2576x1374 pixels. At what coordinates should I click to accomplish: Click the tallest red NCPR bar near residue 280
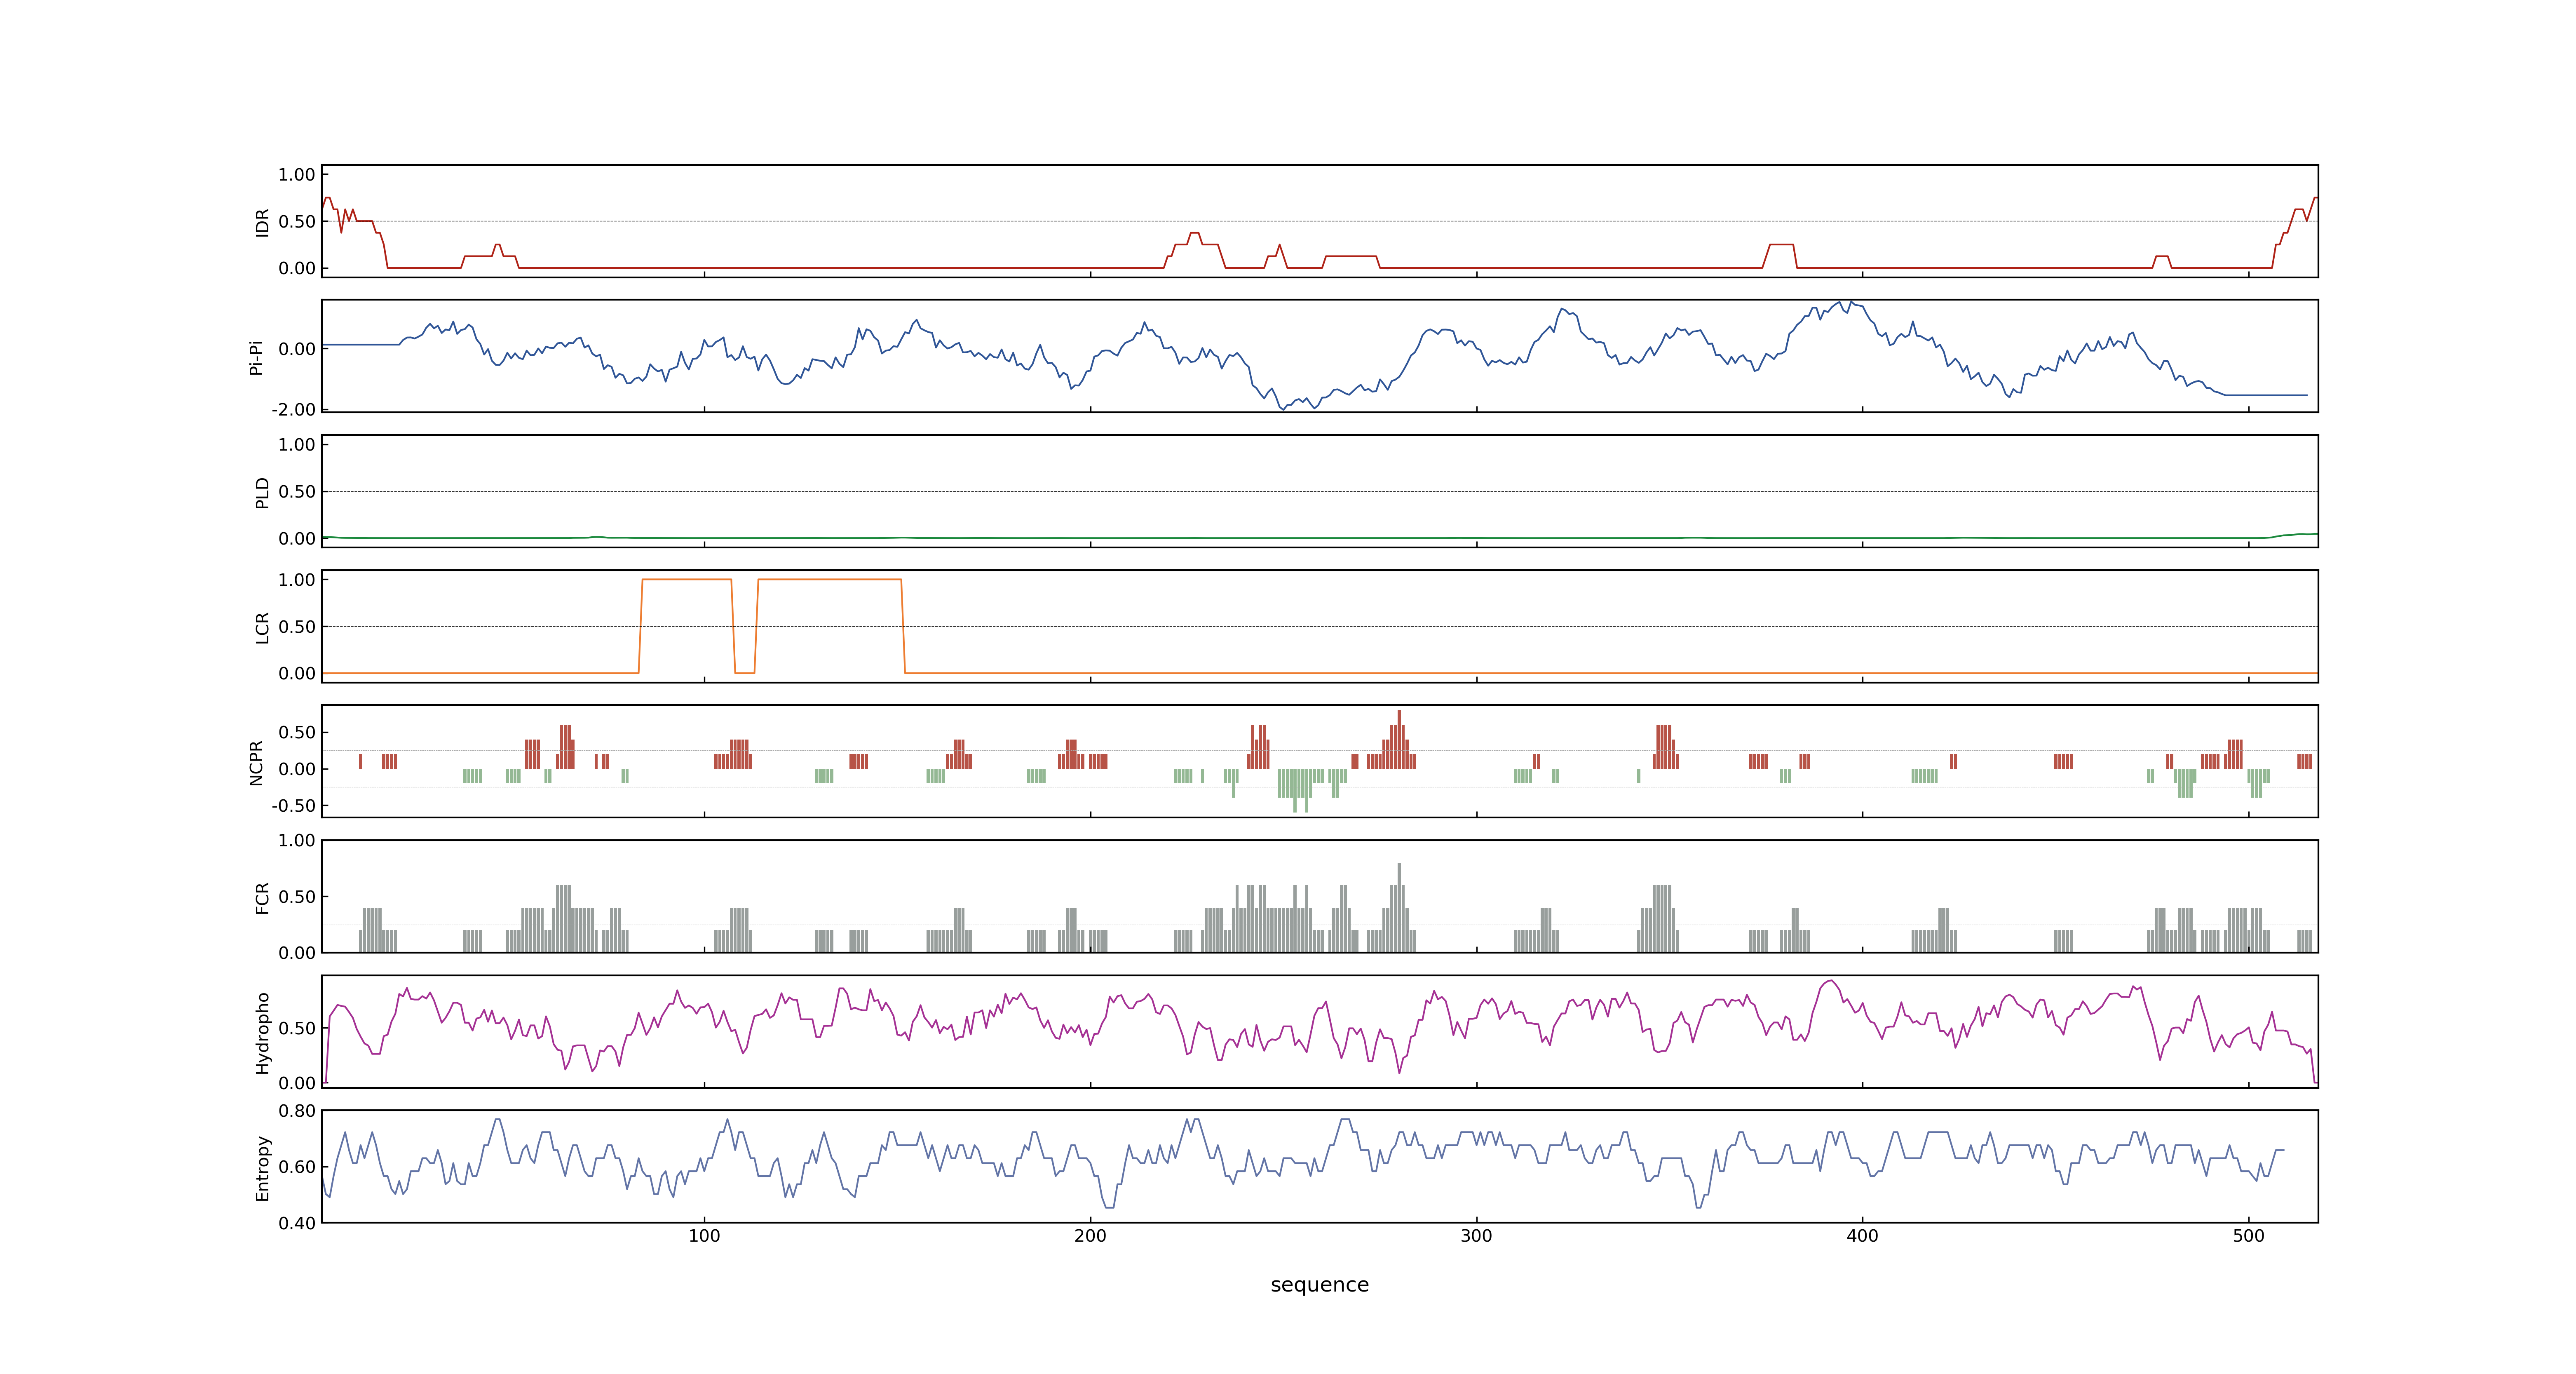[x=1399, y=739]
